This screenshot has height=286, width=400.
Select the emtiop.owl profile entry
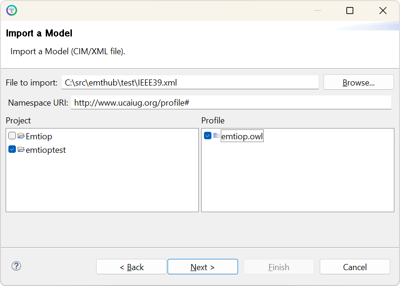coord(242,136)
